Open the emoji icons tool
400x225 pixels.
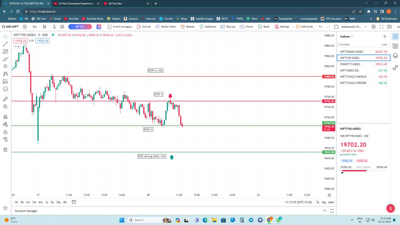point(5,89)
